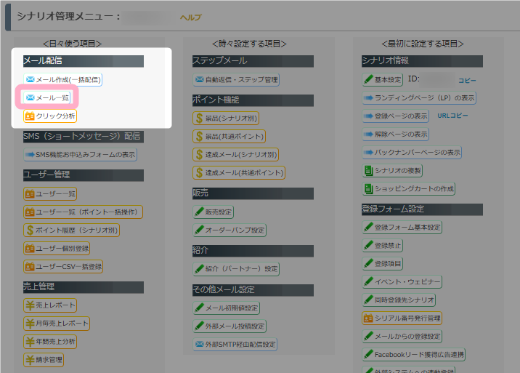Open メール一覧 in the mail delivery section
The height and width of the screenshot is (373, 520).
click(x=48, y=97)
